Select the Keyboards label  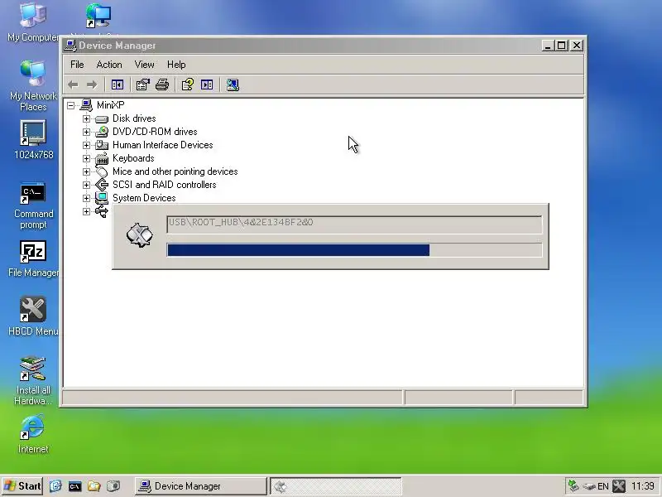coord(133,158)
